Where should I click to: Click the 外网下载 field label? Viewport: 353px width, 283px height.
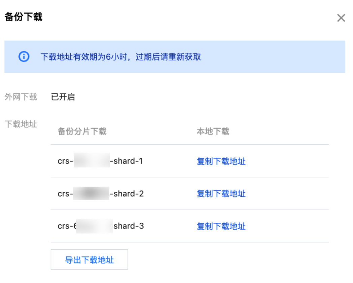(21, 97)
